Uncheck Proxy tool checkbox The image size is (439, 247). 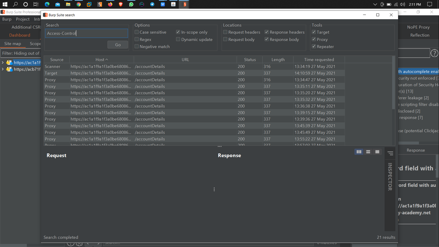coord(314,39)
